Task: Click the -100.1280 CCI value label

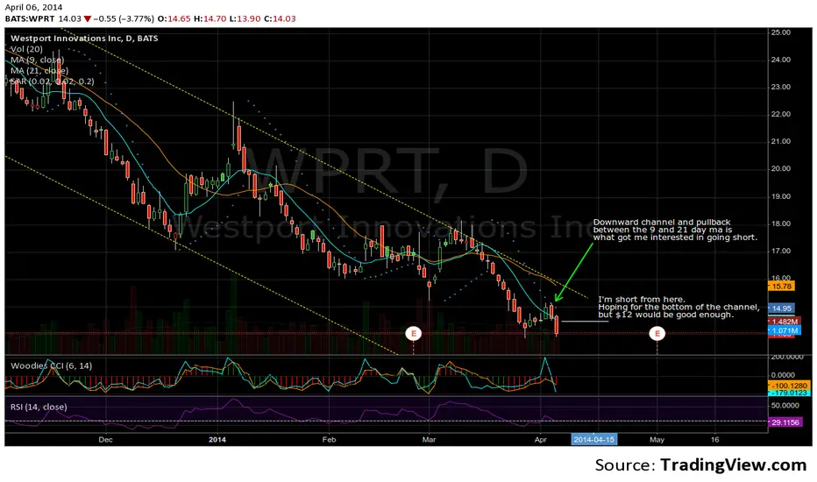Action: 789,386
